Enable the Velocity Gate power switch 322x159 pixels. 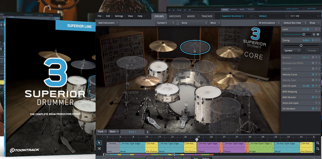pyautogui.click(x=313, y=80)
